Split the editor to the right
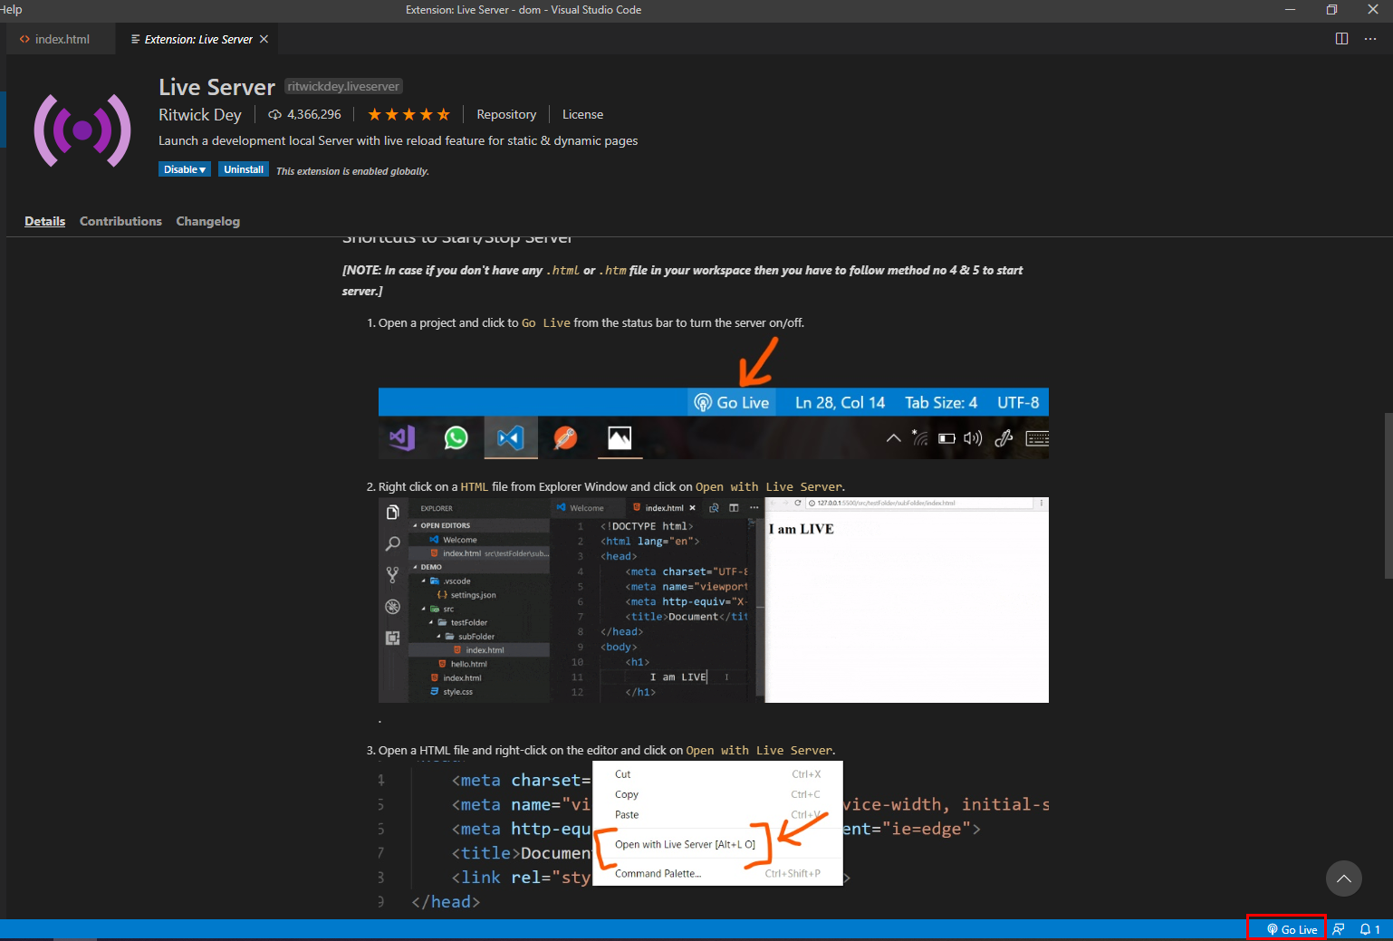1393x941 pixels. tap(1341, 39)
